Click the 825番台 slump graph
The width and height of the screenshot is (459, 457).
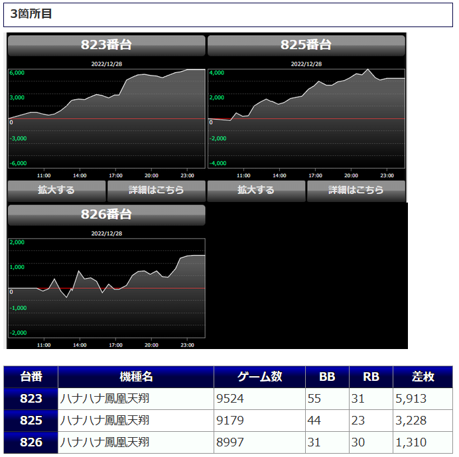pos(306,119)
